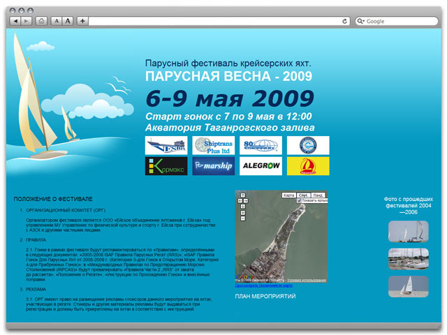Click the Парусный фестиваль крейсерских яхт subtitle

[228, 64]
